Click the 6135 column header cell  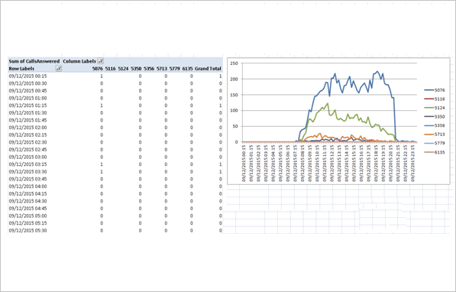click(187, 69)
